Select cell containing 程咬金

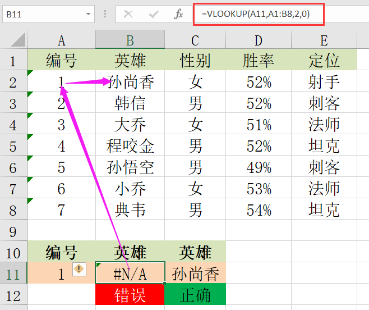click(x=130, y=145)
